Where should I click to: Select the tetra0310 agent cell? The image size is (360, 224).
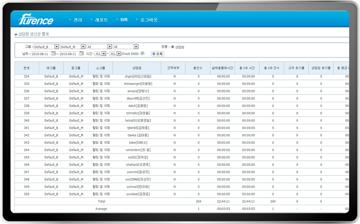click(138, 120)
